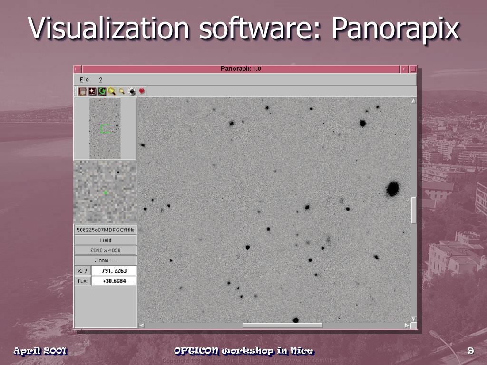This screenshot has width=487, height=365.
Task: Click the flux value field
Action: [114, 281]
